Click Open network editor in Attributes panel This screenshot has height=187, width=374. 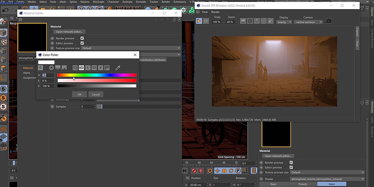(278, 156)
